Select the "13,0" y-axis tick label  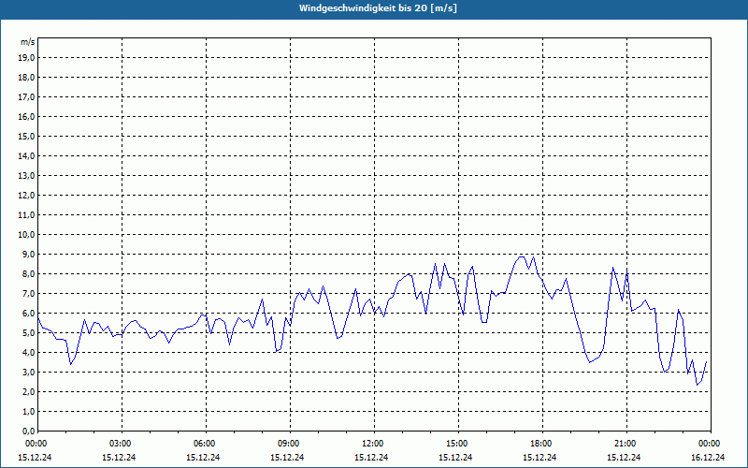pos(26,176)
